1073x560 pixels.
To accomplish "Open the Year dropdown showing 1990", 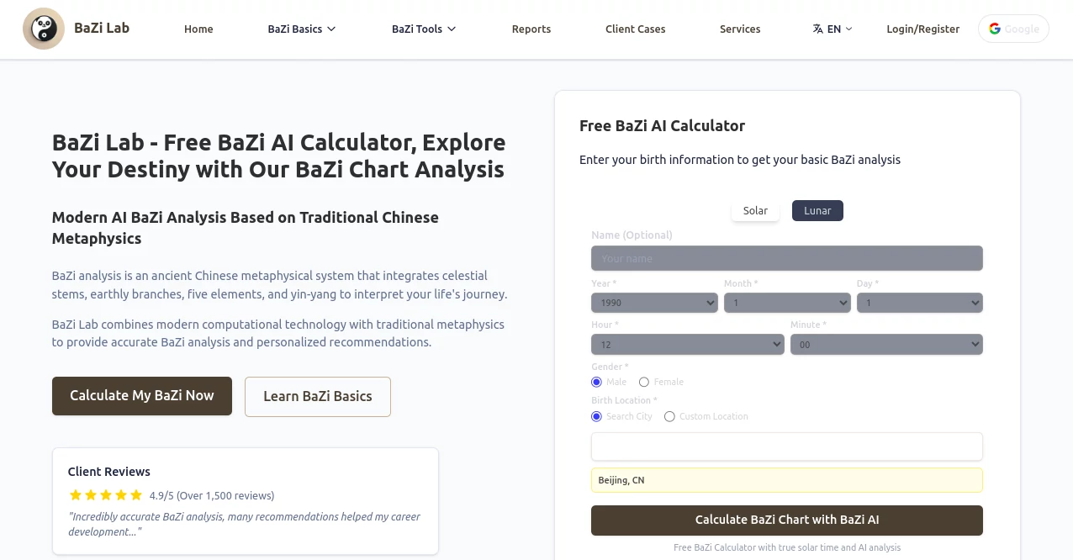I will [654, 302].
